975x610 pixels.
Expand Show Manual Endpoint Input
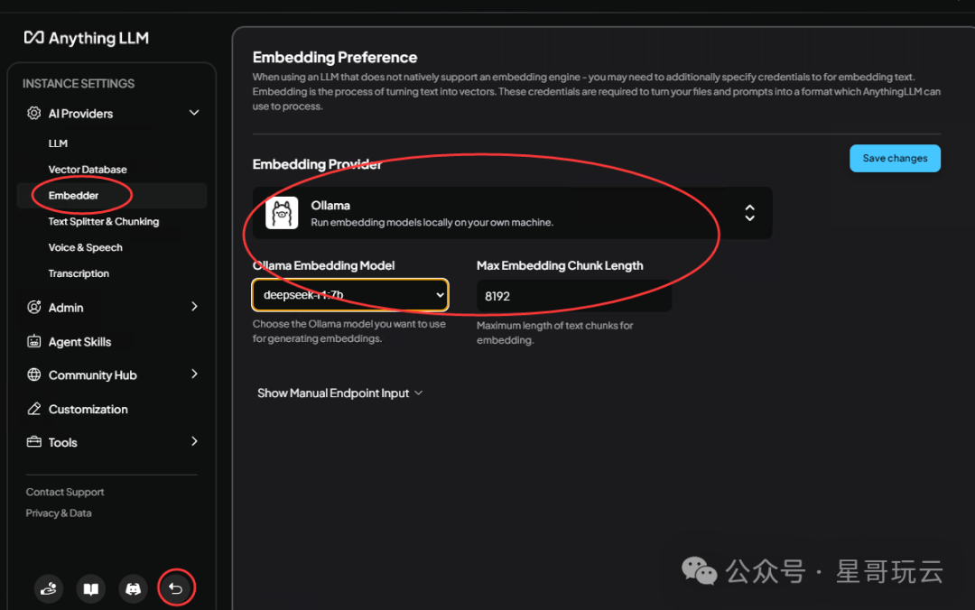click(339, 393)
